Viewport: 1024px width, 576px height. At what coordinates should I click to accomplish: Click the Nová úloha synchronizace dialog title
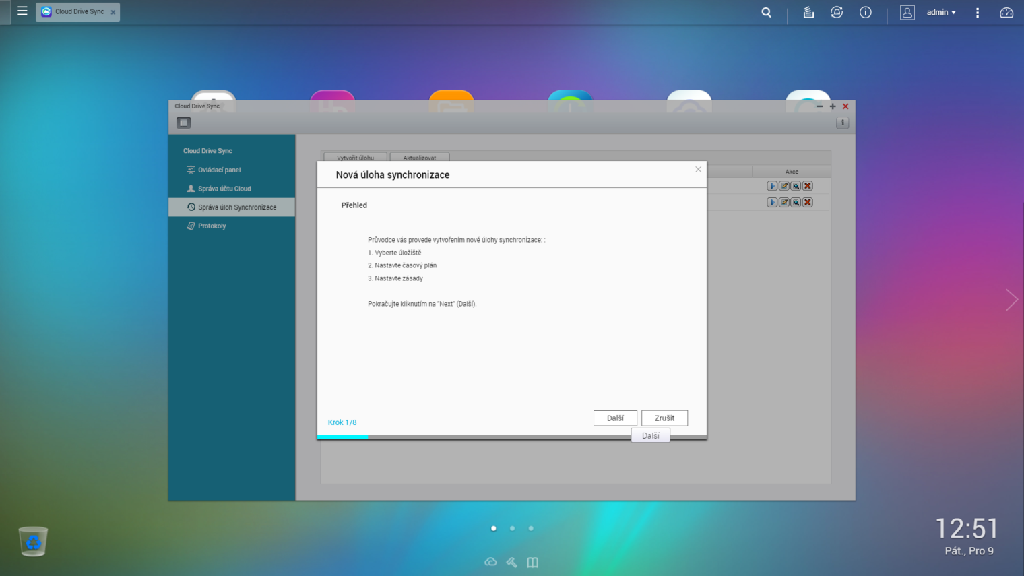pyautogui.click(x=393, y=174)
